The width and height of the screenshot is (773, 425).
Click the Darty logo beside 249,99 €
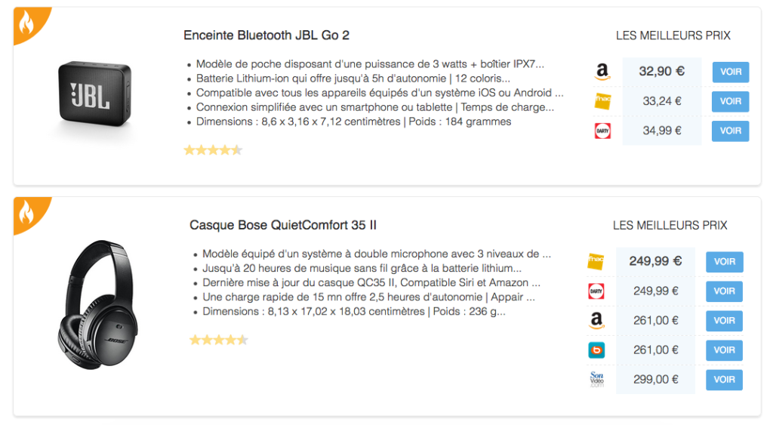pos(596,291)
